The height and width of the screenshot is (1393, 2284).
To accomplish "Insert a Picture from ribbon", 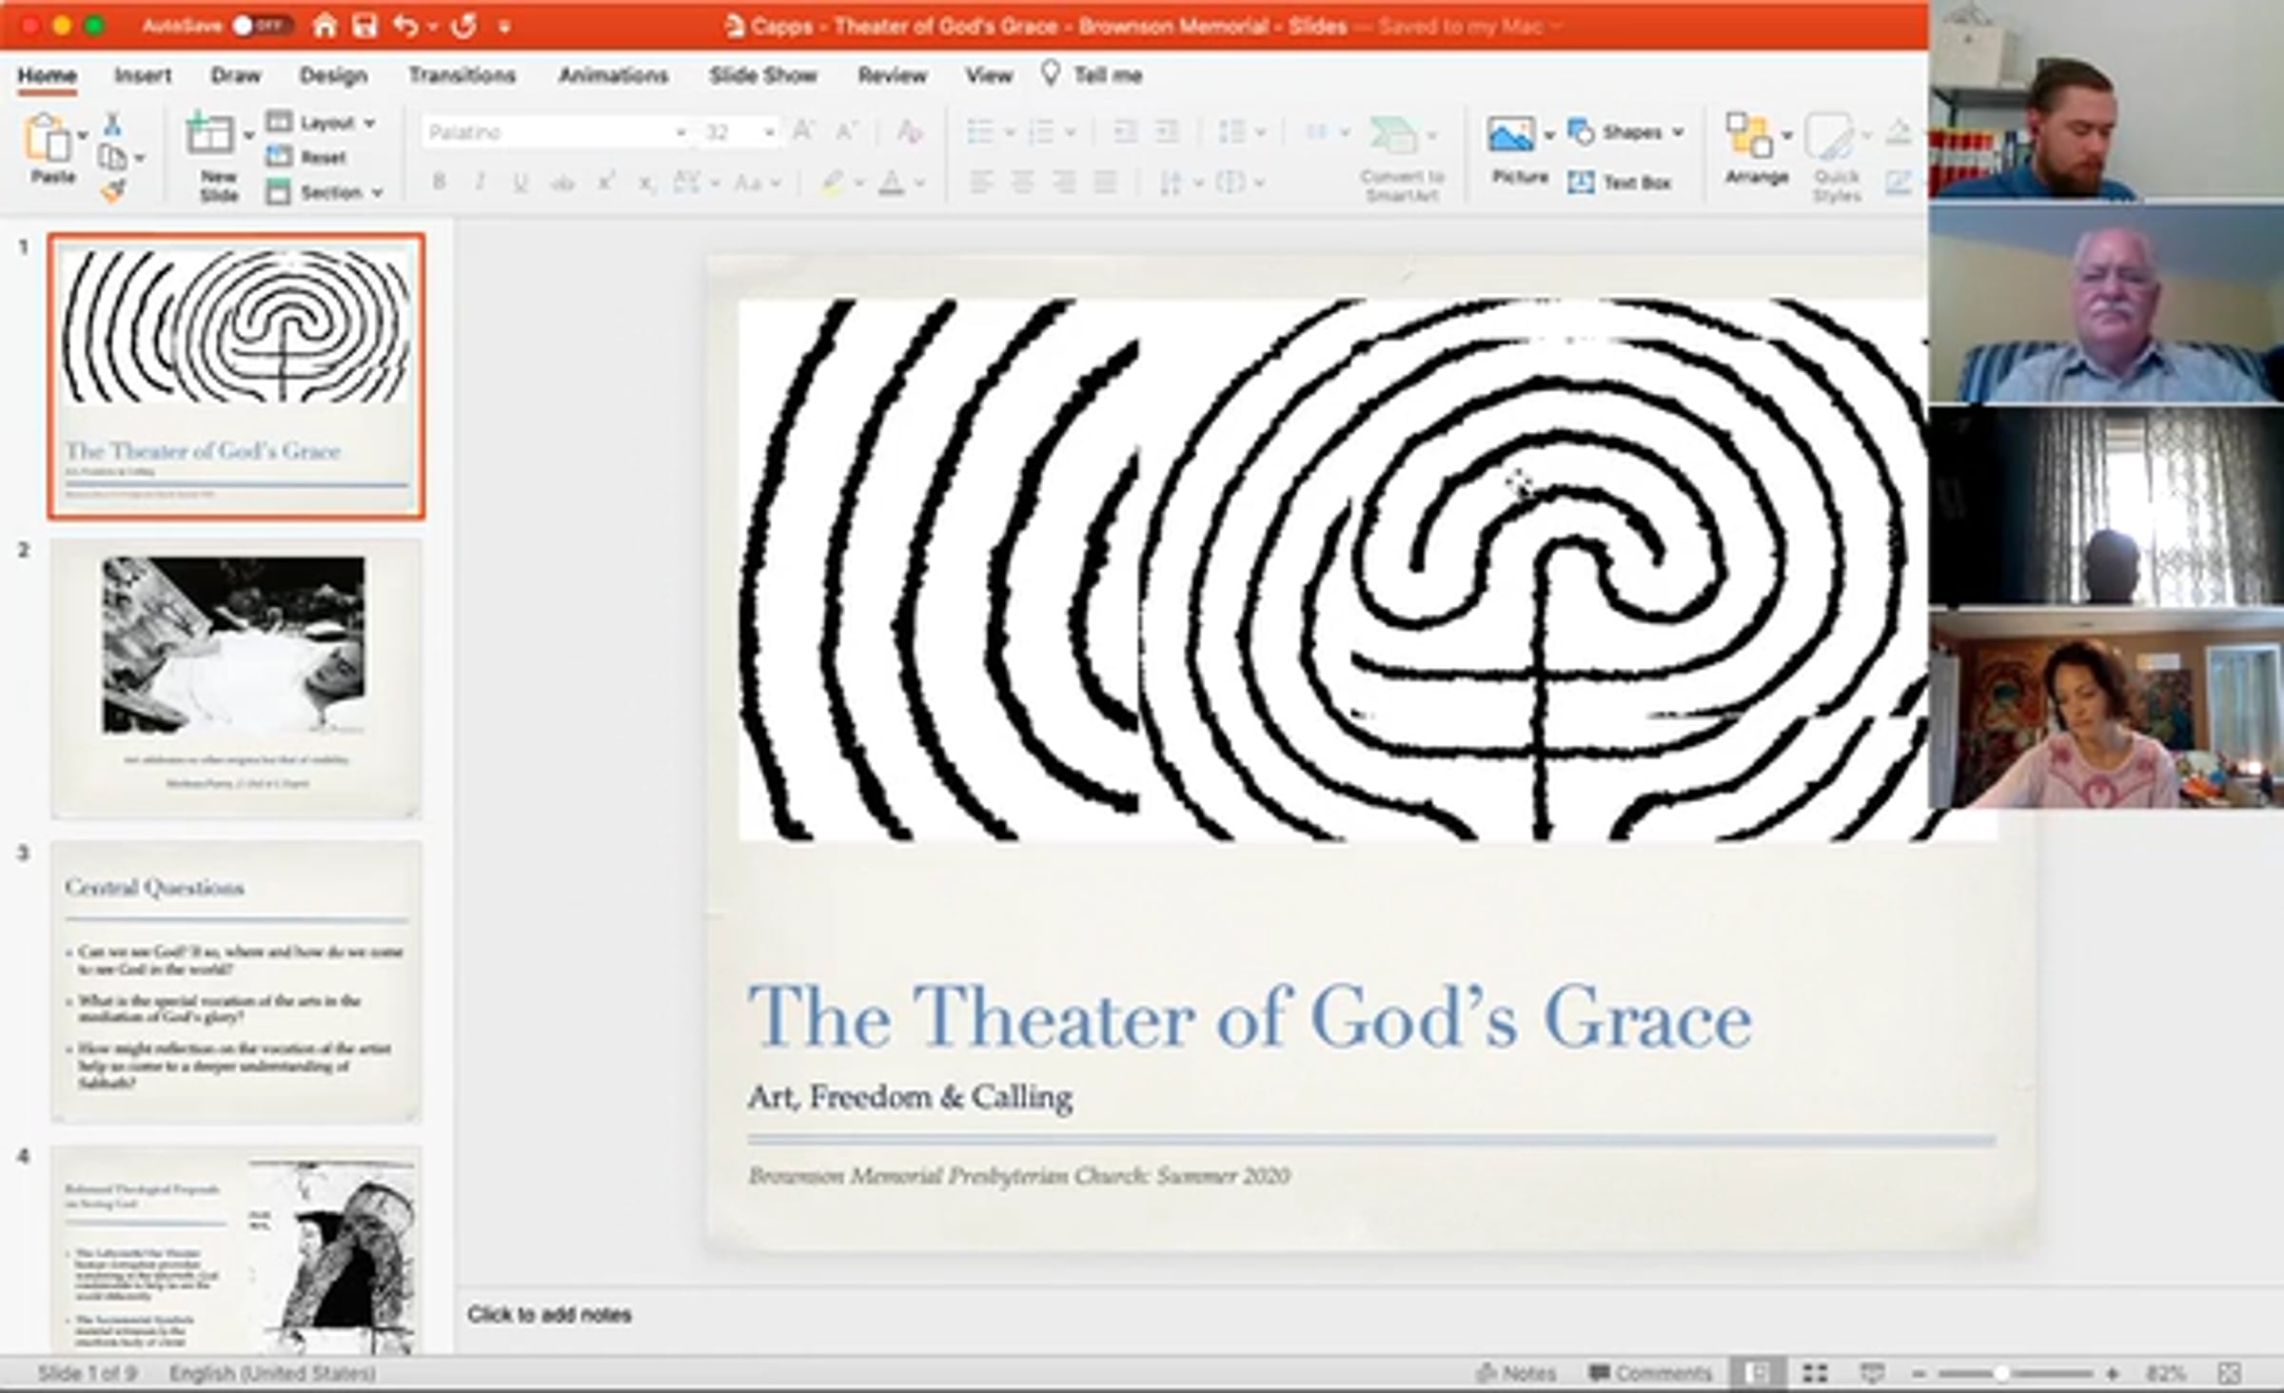I will tap(1510, 135).
